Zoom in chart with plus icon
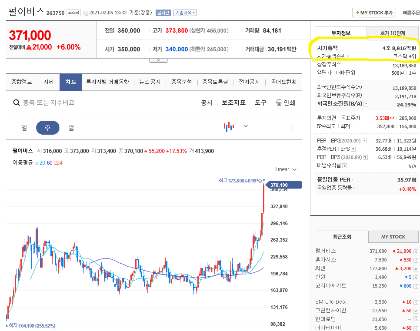 [291, 127]
